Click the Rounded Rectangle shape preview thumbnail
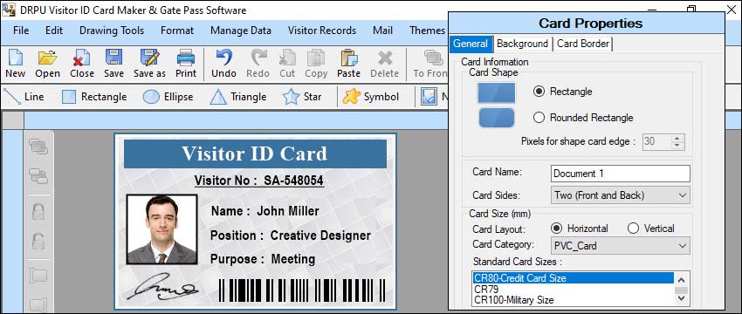Viewport: 742px width, 314px height. 497,118
